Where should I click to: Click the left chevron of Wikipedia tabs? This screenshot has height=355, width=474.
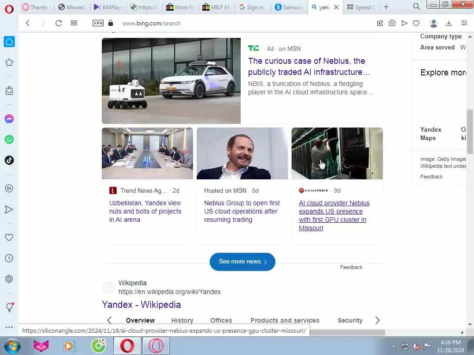click(x=109, y=320)
